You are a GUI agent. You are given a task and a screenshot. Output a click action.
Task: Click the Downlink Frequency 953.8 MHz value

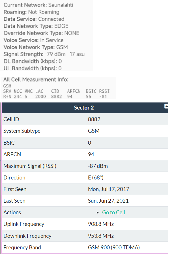tap(101, 236)
